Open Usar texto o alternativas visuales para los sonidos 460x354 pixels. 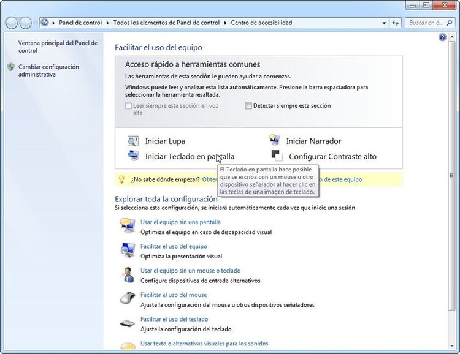click(x=204, y=344)
